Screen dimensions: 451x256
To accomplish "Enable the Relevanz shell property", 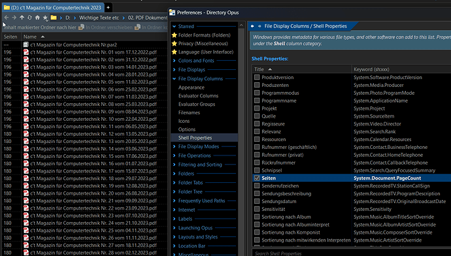I will [x=257, y=131].
